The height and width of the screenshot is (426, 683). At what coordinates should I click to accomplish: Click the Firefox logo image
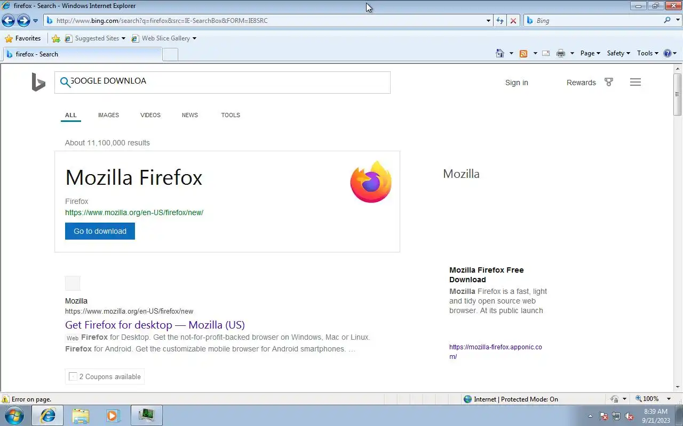[371, 182]
